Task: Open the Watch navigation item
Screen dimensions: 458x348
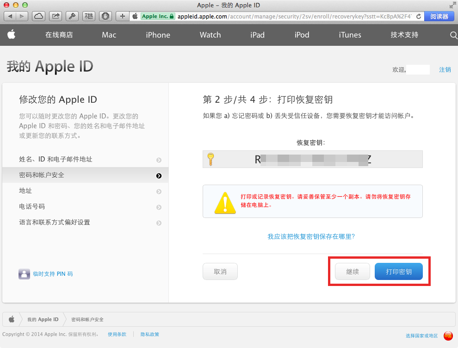Action: tap(210, 35)
